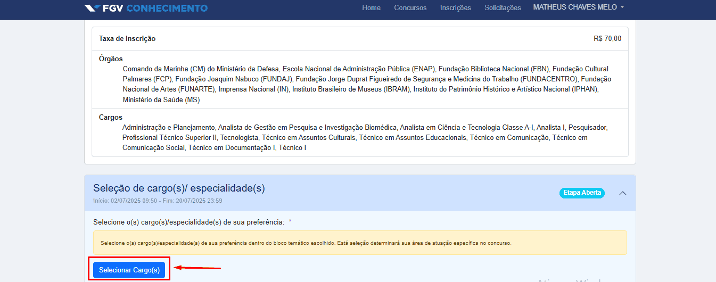
Task: Open the Matheus Chaves Melo user dropdown
Action: [579, 7]
